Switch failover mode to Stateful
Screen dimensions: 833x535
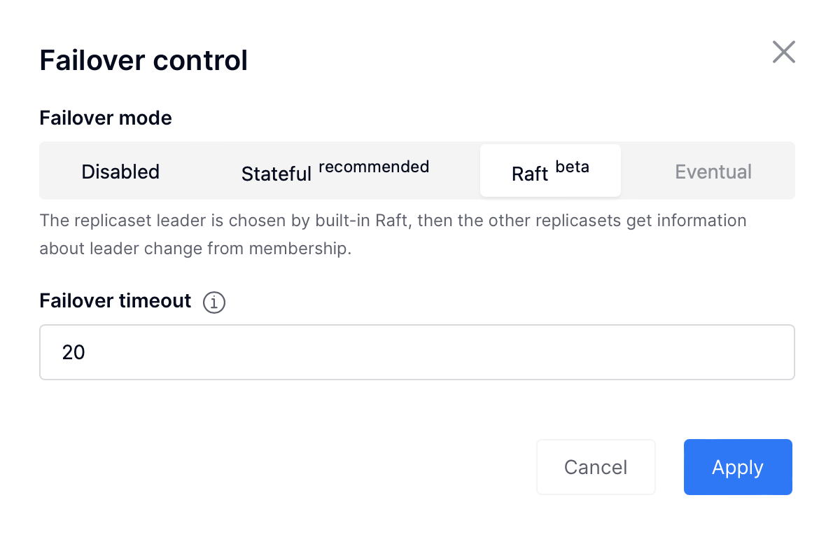point(335,172)
